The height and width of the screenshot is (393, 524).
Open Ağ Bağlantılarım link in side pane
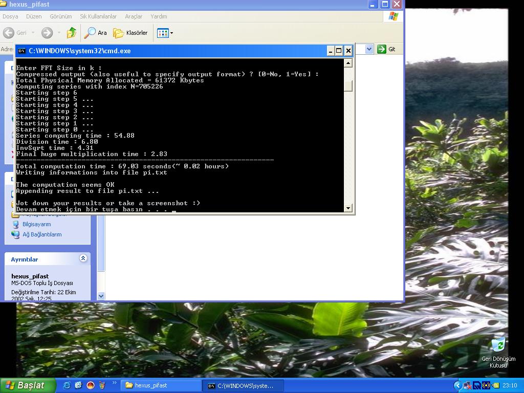(x=42, y=234)
